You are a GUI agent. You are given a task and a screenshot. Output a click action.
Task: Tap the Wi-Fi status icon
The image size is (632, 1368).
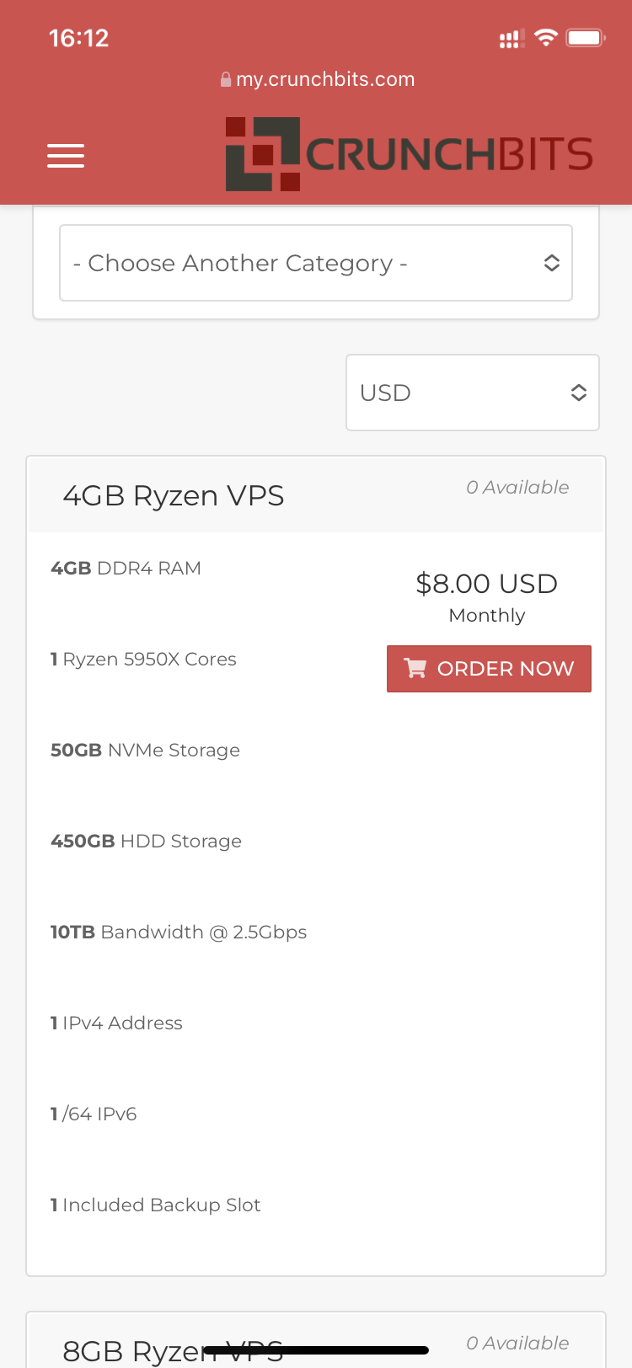click(545, 37)
